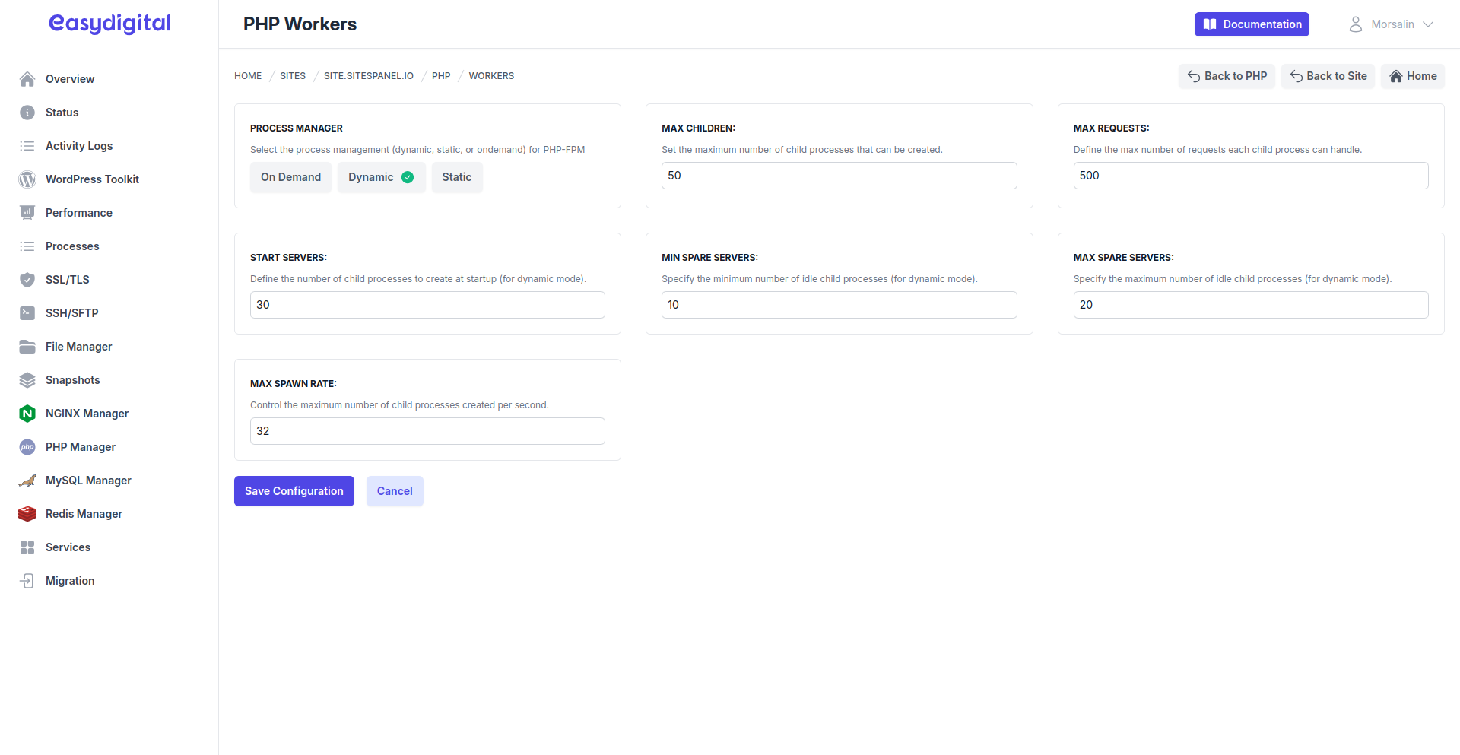Select On Demand process management
The image size is (1460, 755).
pos(290,176)
